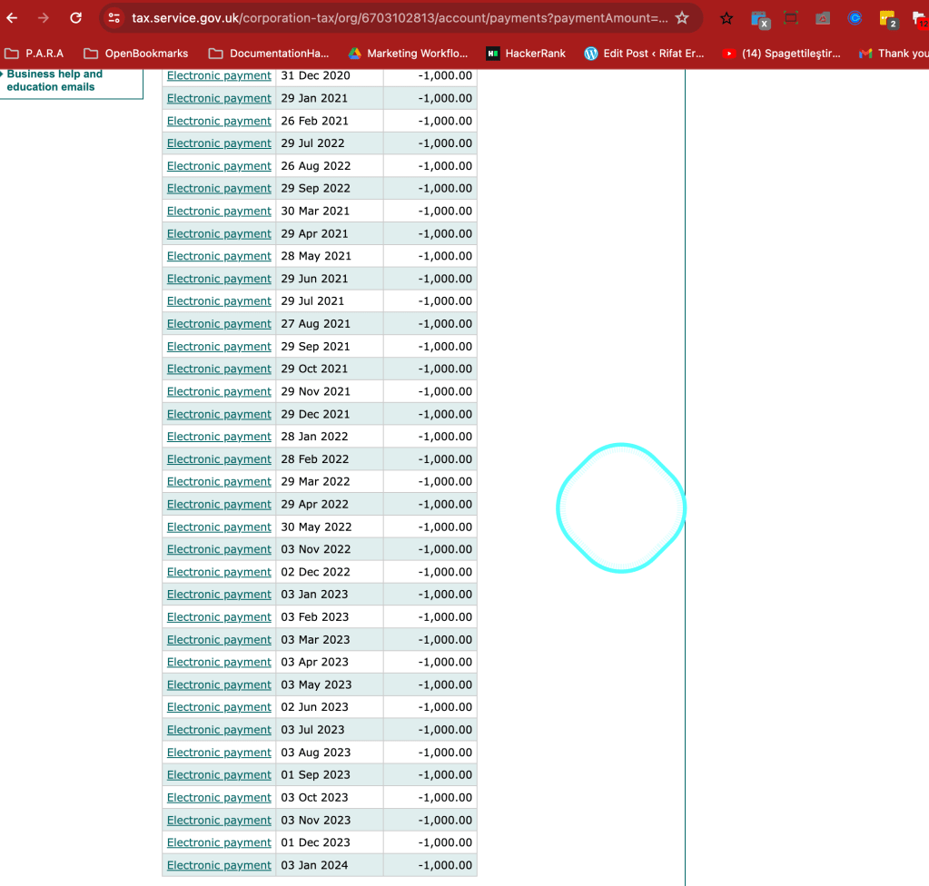The height and width of the screenshot is (886, 929).
Task: Click the screenshot capture extension icon
Action: pos(791,18)
